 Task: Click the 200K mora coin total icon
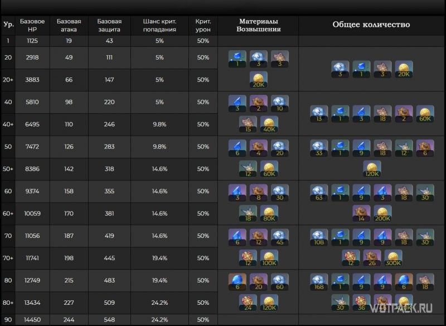point(382,214)
